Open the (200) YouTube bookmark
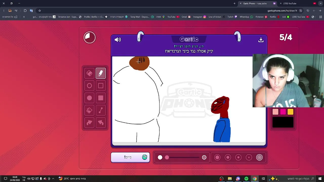This screenshot has height=182, width=324. pos(300,17)
